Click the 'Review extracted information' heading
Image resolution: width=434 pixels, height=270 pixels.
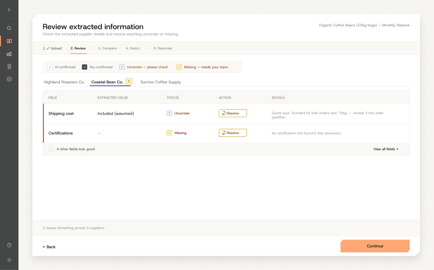(x=93, y=27)
